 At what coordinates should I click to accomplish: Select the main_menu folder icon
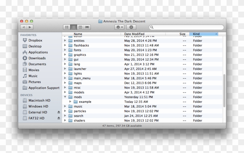click(x=71, y=78)
